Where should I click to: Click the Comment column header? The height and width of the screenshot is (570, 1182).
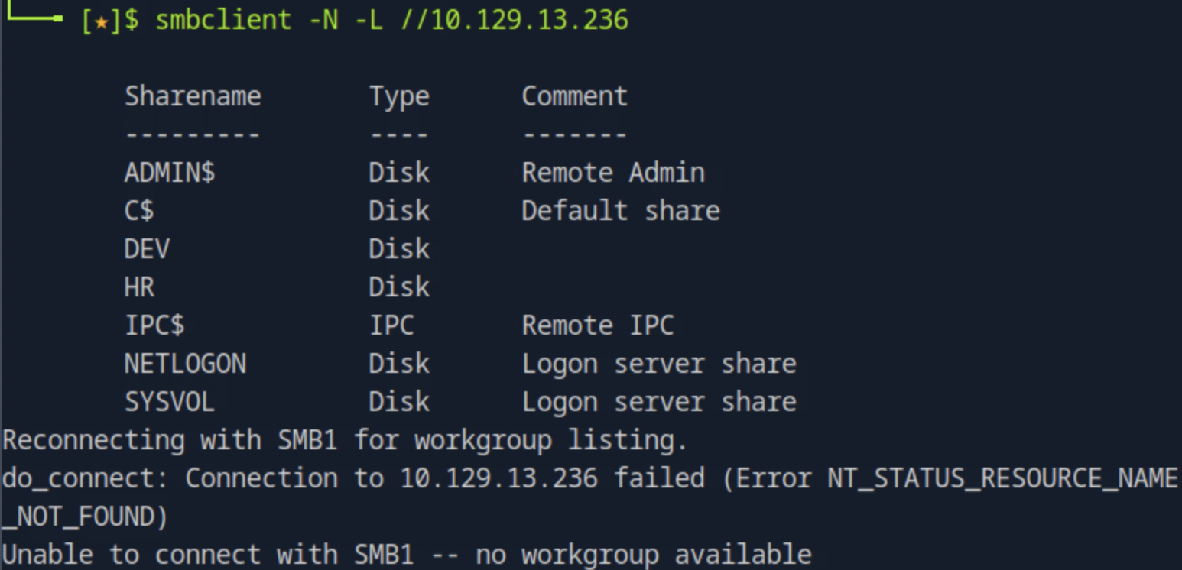click(x=574, y=96)
